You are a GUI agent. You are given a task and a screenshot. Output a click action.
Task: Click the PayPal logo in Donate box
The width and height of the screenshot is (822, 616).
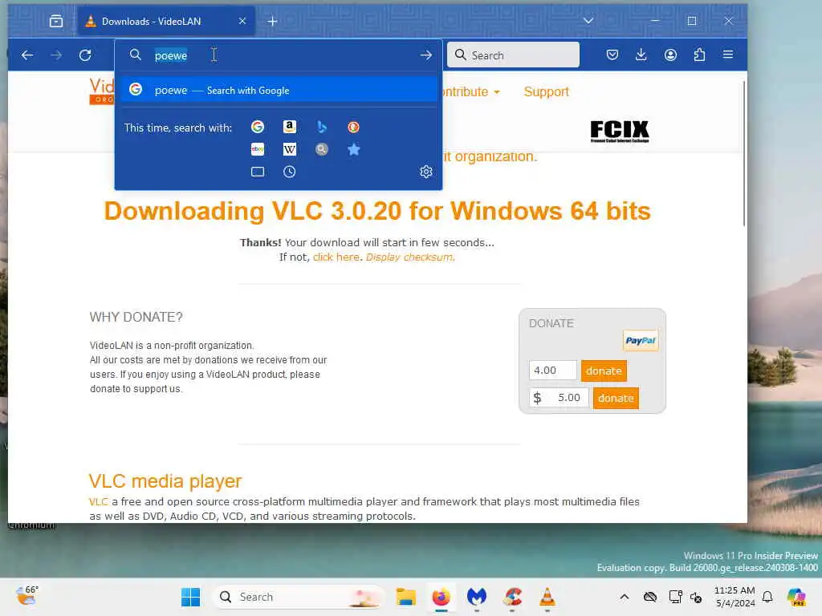click(x=641, y=340)
